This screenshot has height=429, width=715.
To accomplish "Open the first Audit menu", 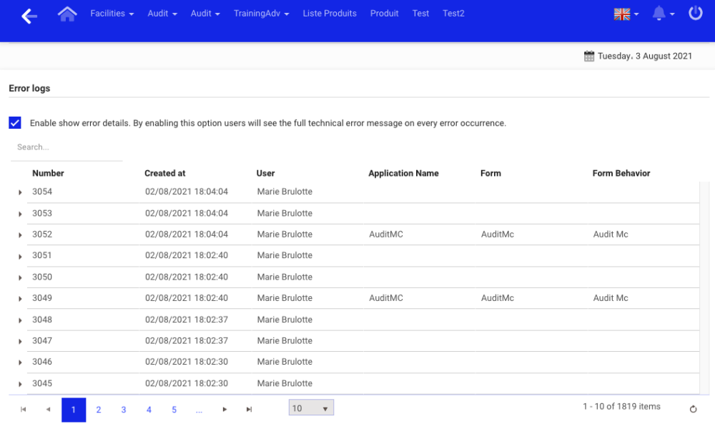I will coord(162,13).
